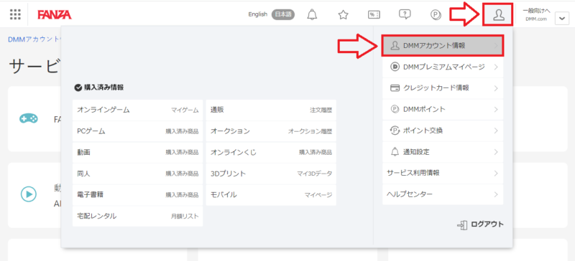
Task: Open the apps grid menu icon
Action: pyautogui.click(x=15, y=14)
